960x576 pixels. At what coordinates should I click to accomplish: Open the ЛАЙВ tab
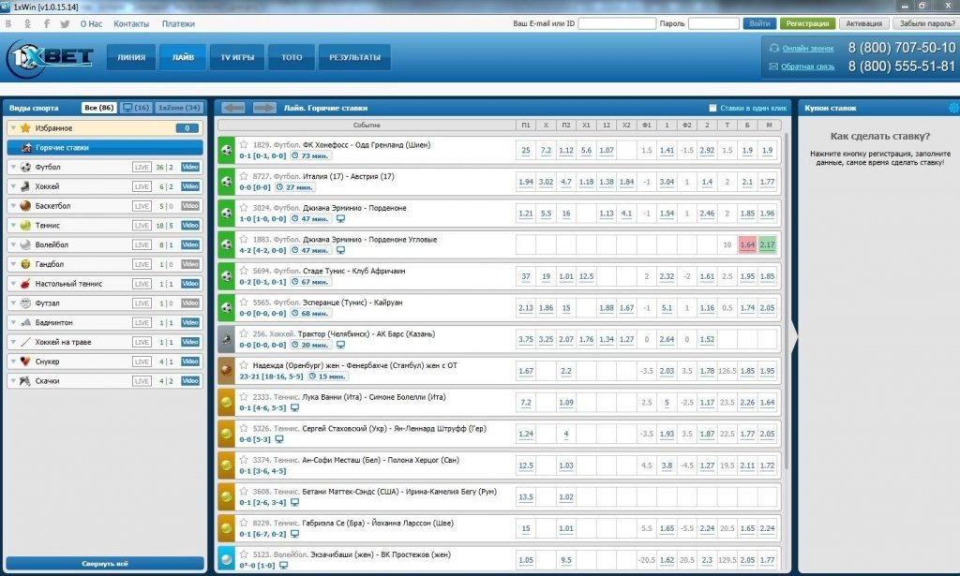[183, 57]
